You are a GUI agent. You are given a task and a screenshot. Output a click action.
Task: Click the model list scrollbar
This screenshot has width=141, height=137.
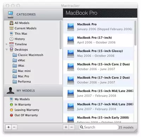pos(135,33)
